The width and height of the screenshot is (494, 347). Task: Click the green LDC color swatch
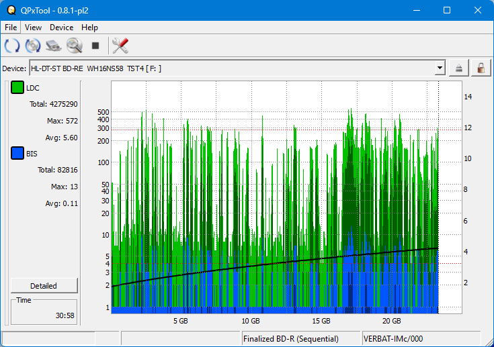click(x=17, y=87)
